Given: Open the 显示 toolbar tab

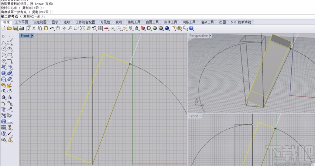Looking at the screenshot, I should pyautogui.click(x=55, y=22).
